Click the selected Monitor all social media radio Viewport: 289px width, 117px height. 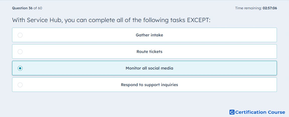[x=20, y=68]
